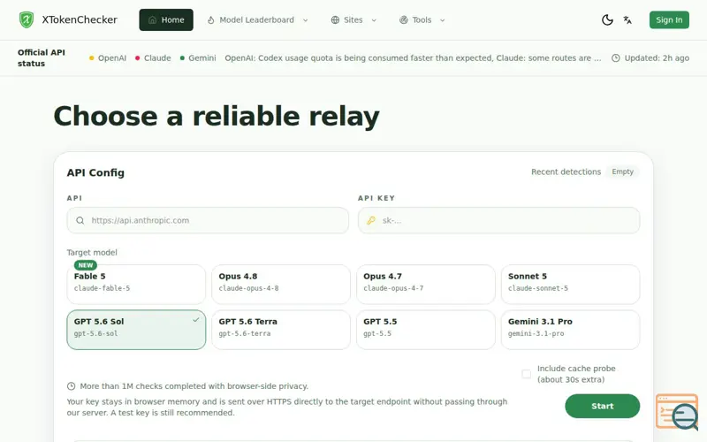Toggle dark mode moon icon

tap(607, 19)
